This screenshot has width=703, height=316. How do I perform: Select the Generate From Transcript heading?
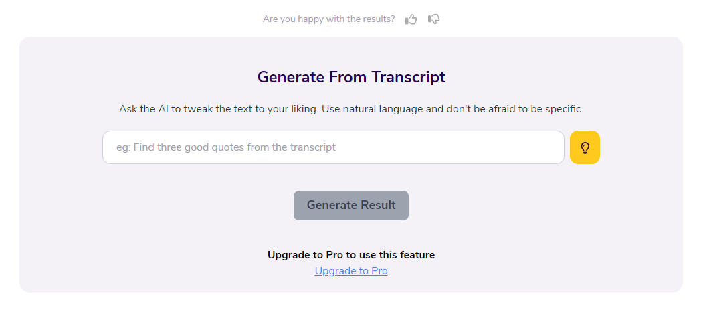351,77
